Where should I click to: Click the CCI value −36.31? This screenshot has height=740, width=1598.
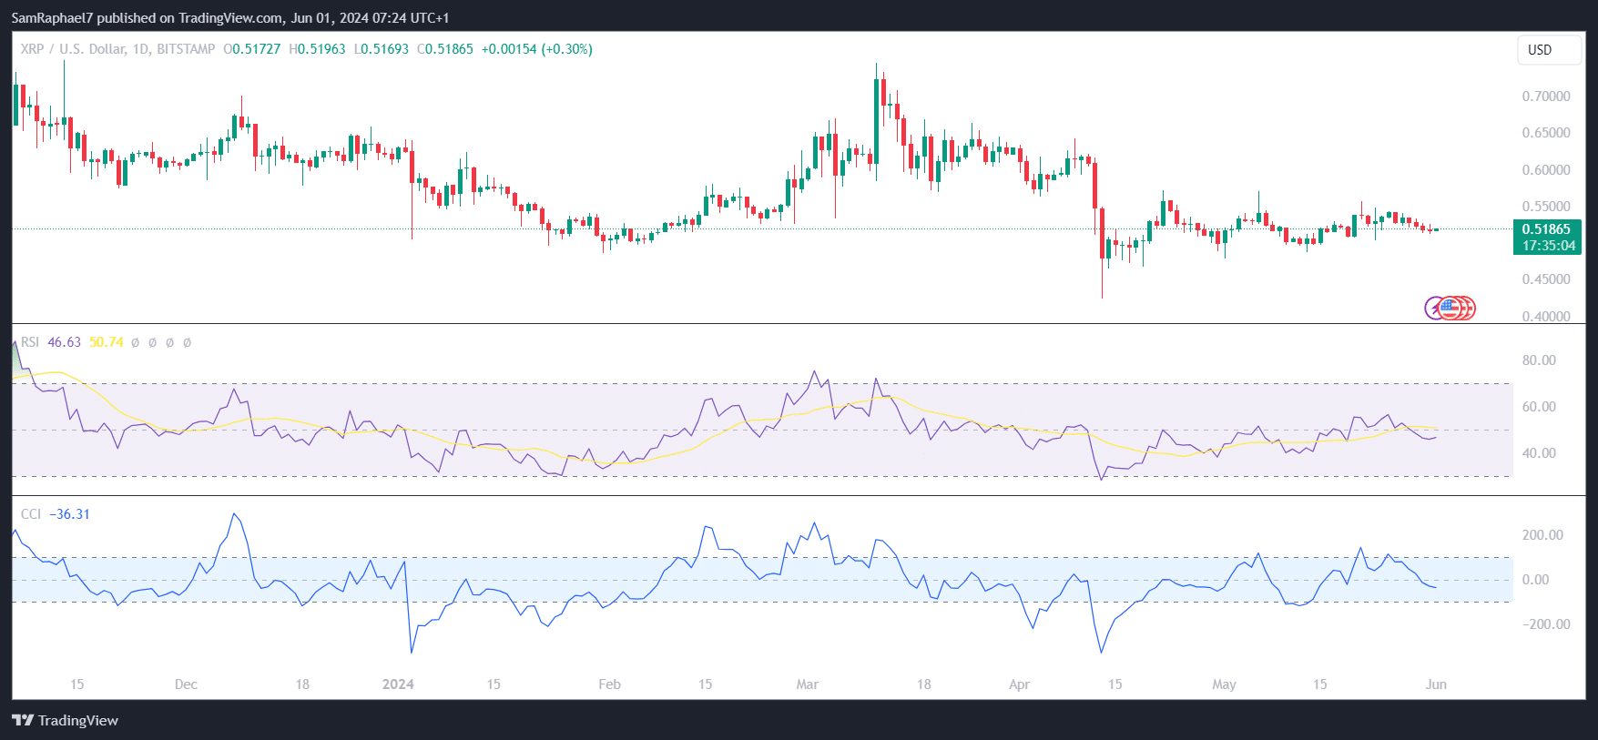(x=69, y=514)
